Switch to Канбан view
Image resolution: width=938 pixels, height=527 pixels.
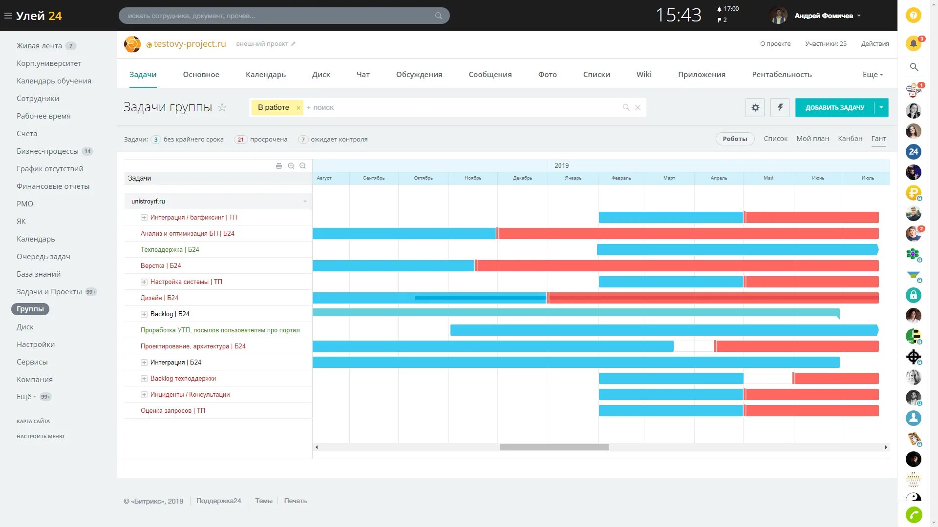850,139
